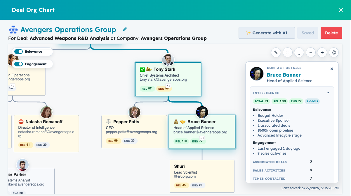This screenshot has width=351, height=196.
Task: Zoom out with the minus button
Action: pyautogui.click(x=310, y=53)
